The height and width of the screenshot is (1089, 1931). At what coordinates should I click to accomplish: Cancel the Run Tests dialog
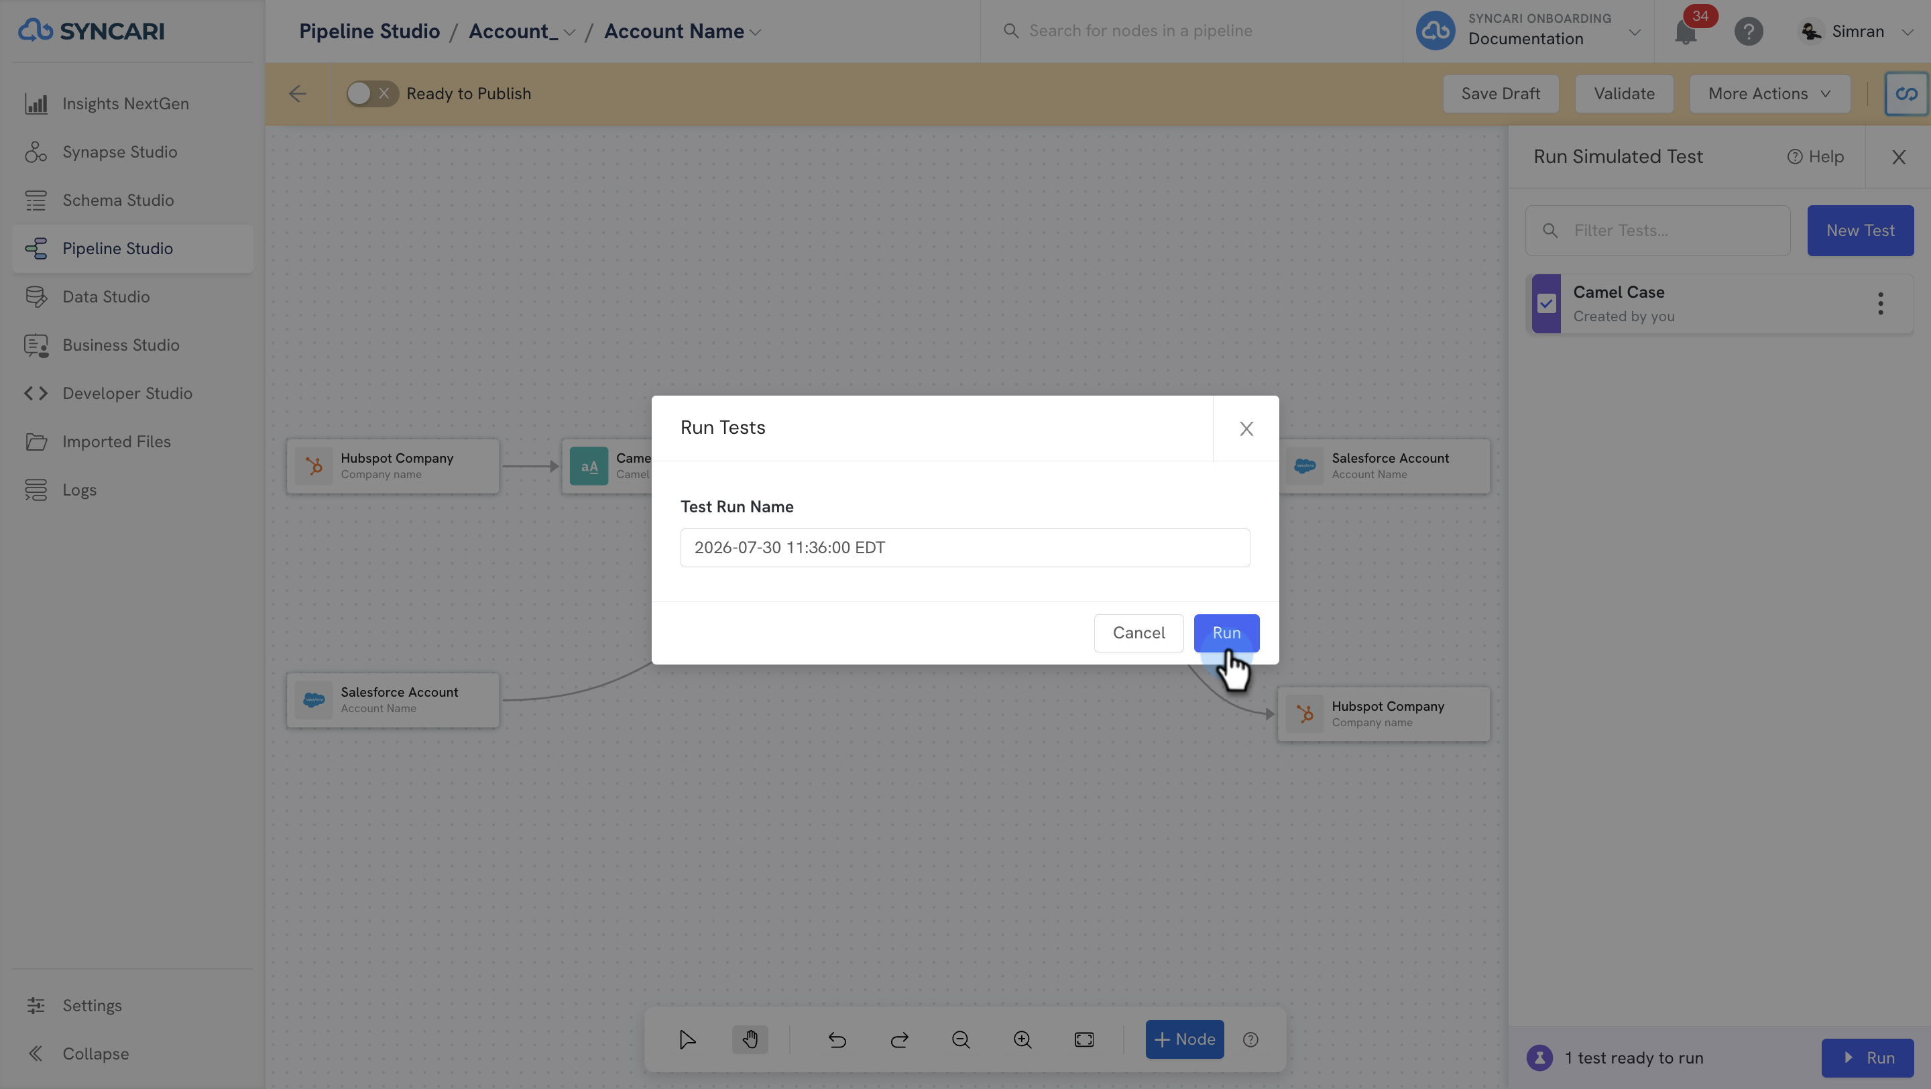[x=1138, y=633]
